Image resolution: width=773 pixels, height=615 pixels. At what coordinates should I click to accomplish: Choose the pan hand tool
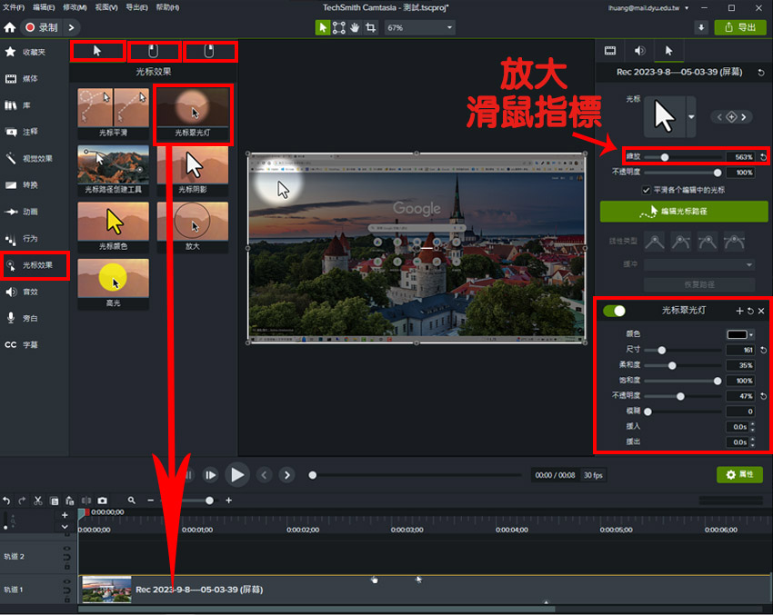[x=356, y=28]
